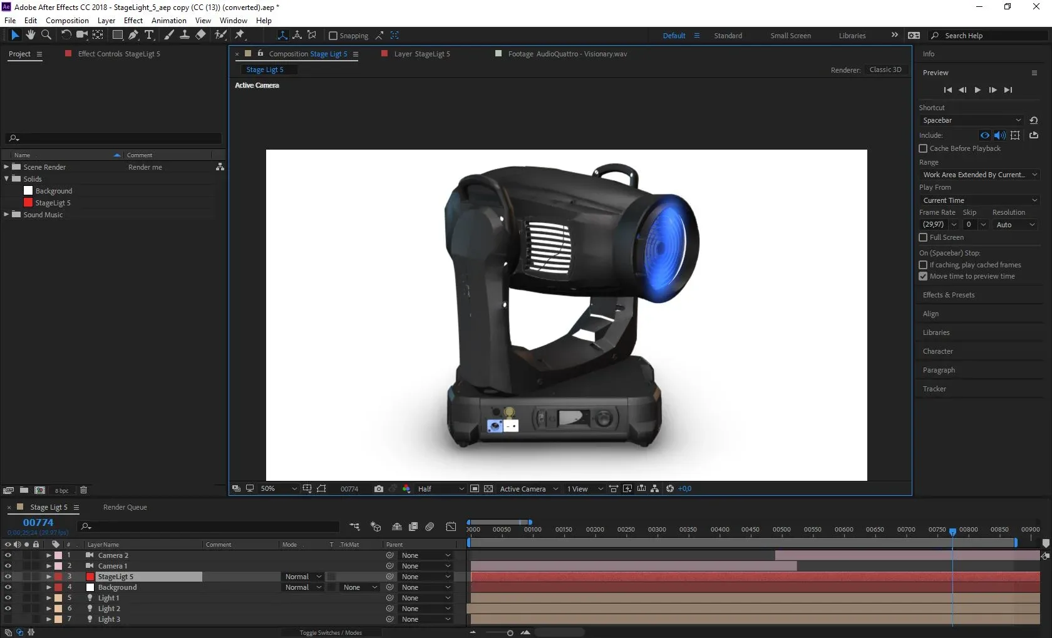Open the Animation menu

coord(168,21)
